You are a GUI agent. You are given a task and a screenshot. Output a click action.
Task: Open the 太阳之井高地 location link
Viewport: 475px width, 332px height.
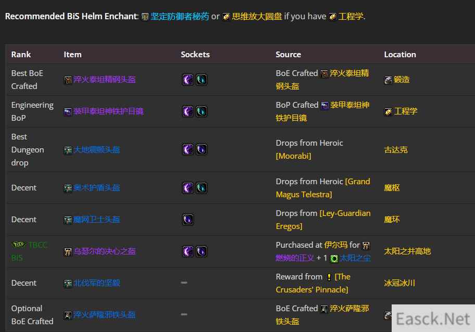(407, 251)
